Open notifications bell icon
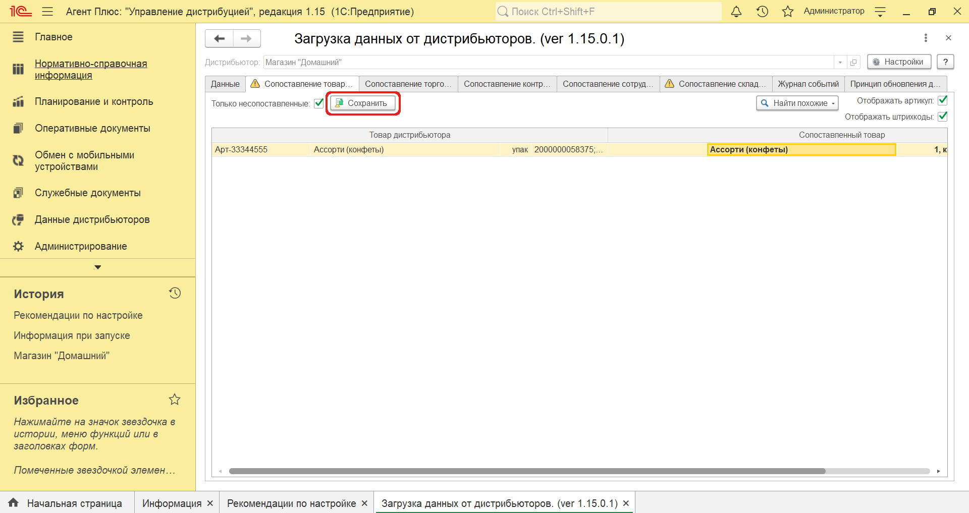Viewport: 969px width, 513px height. 736,11
